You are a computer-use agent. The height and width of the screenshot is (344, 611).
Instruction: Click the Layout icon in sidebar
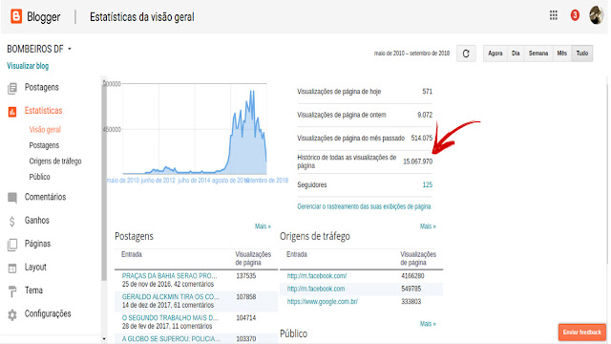click(12, 268)
